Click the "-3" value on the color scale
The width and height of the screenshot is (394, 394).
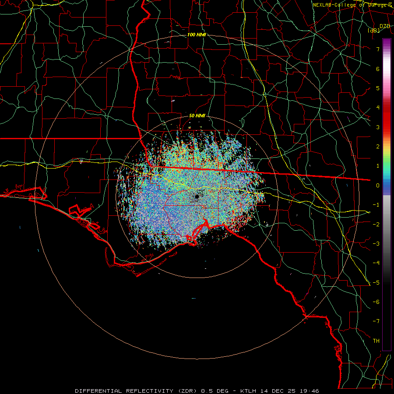coord(376,243)
